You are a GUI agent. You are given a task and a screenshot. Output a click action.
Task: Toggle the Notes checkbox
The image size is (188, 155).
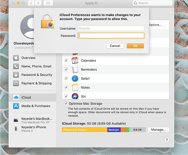coord(66,87)
